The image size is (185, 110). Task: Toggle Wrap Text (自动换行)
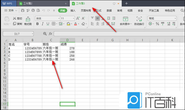click(139, 21)
